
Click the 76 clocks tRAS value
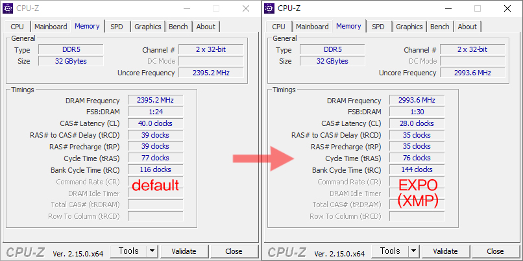tap(417, 158)
